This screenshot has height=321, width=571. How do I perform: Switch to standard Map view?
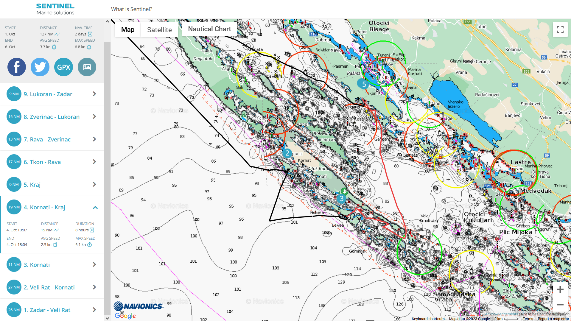click(x=128, y=29)
